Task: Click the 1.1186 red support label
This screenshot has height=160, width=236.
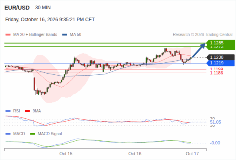Action: point(216,73)
